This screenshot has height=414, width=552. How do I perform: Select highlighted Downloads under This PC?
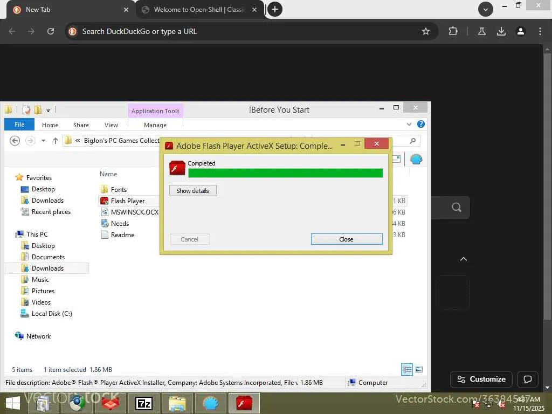[47, 268]
